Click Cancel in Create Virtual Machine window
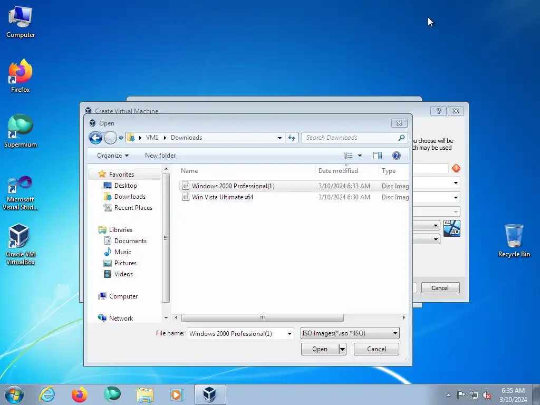This screenshot has width=540, height=405. click(440, 288)
